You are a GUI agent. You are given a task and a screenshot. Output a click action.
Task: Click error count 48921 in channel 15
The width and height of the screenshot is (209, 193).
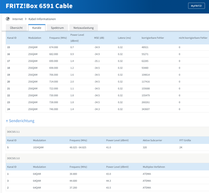145,47
